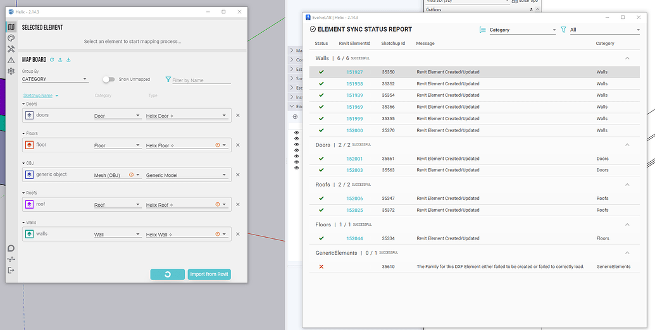Screen dimensions: 655x330
Task: Open the tools sidebar icon
Action: pyautogui.click(x=11, y=49)
